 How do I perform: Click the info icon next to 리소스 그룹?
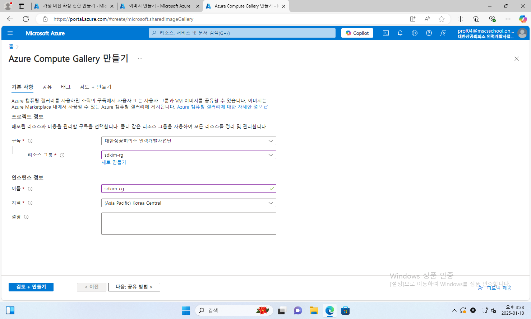(62, 155)
